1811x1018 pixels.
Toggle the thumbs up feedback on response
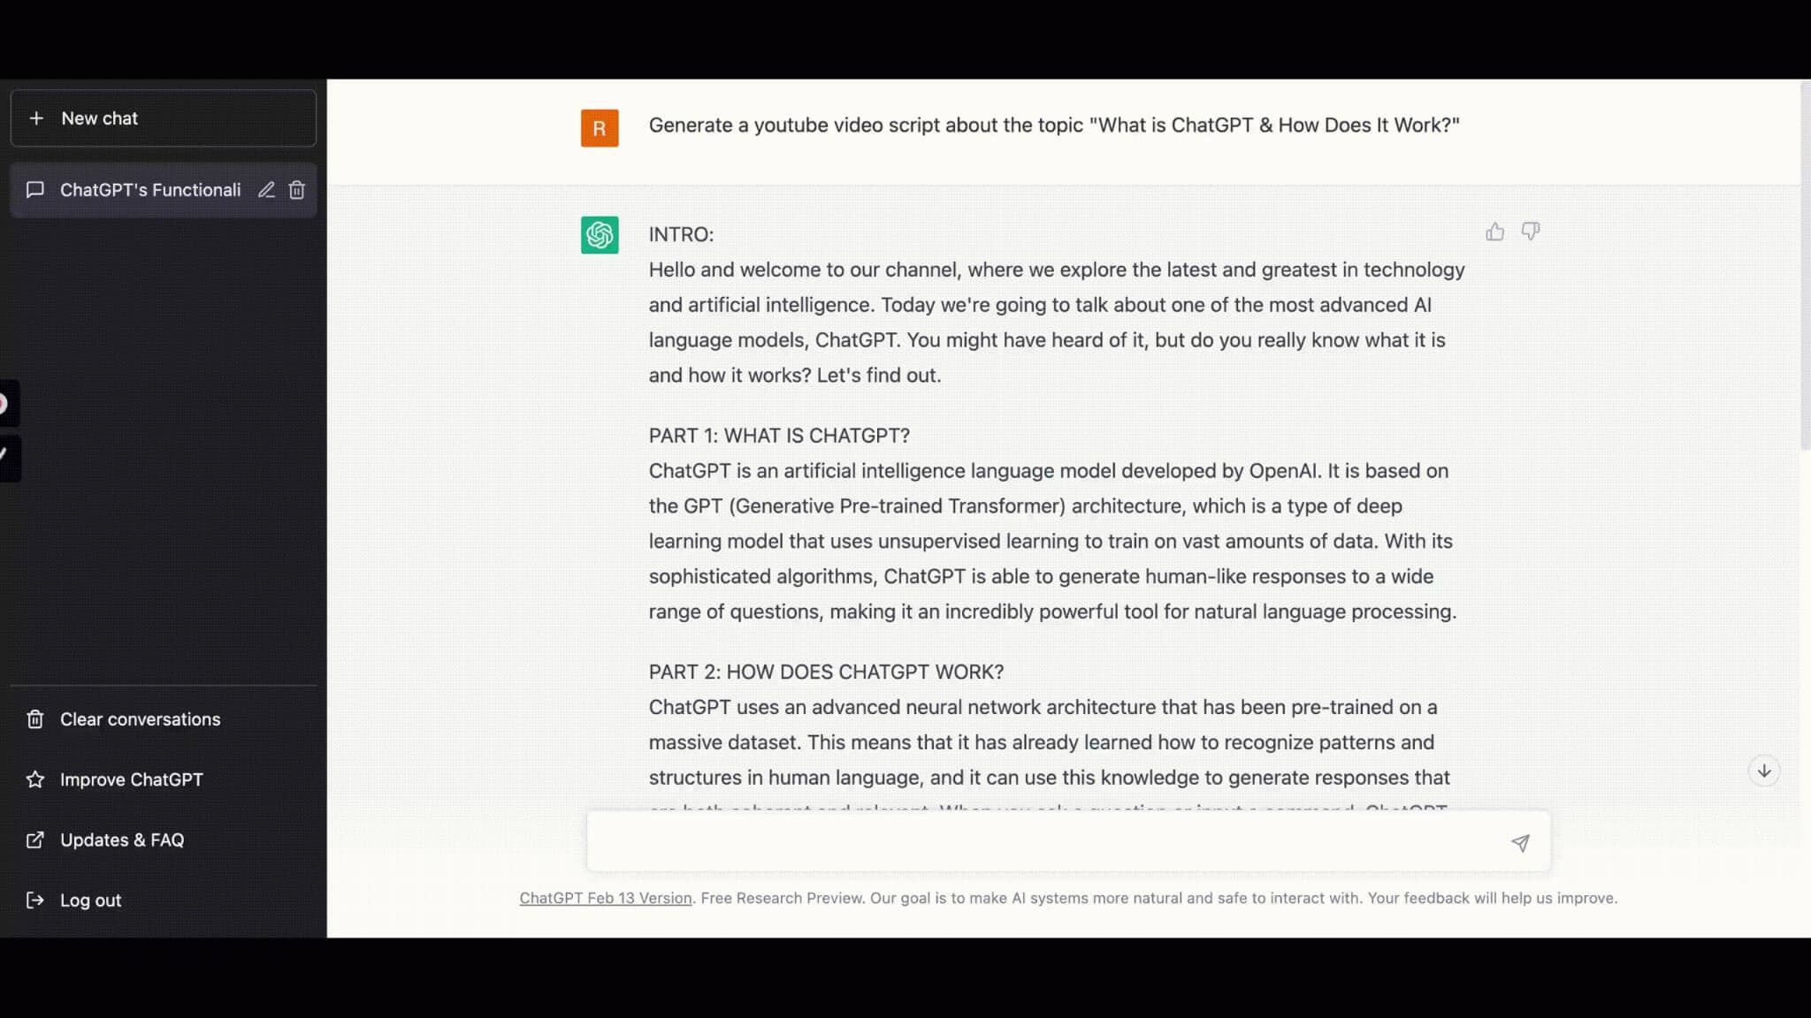pyautogui.click(x=1495, y=232)
